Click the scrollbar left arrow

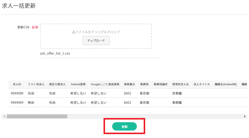[4, 116]
